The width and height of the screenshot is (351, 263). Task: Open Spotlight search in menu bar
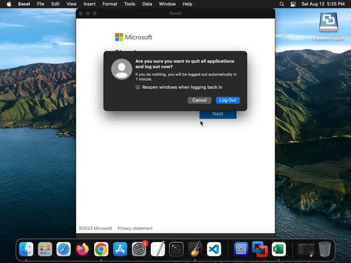(282, 4)
